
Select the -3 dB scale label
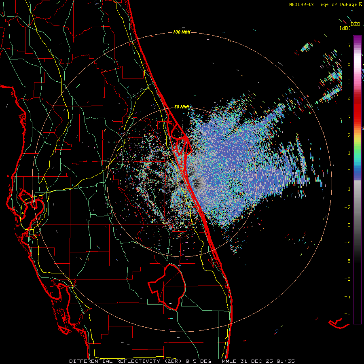(x=347, y=225)
